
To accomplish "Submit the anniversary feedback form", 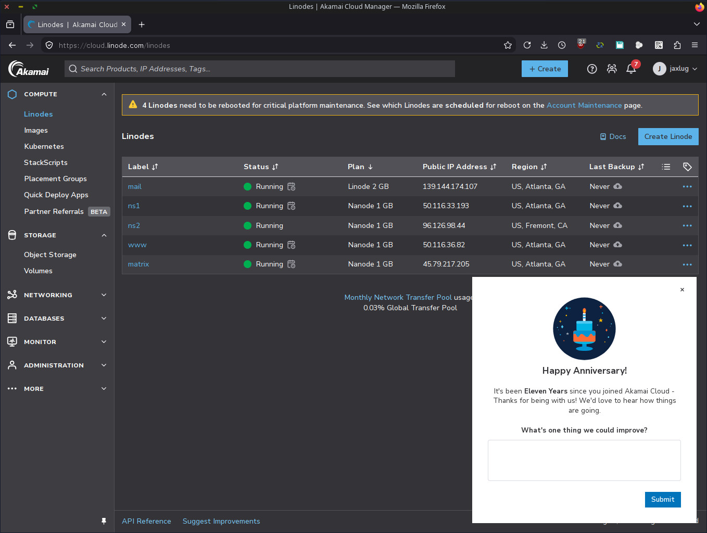I will point(663,499).
